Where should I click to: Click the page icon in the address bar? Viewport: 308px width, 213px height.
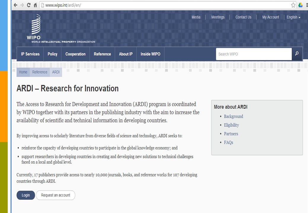42,5
